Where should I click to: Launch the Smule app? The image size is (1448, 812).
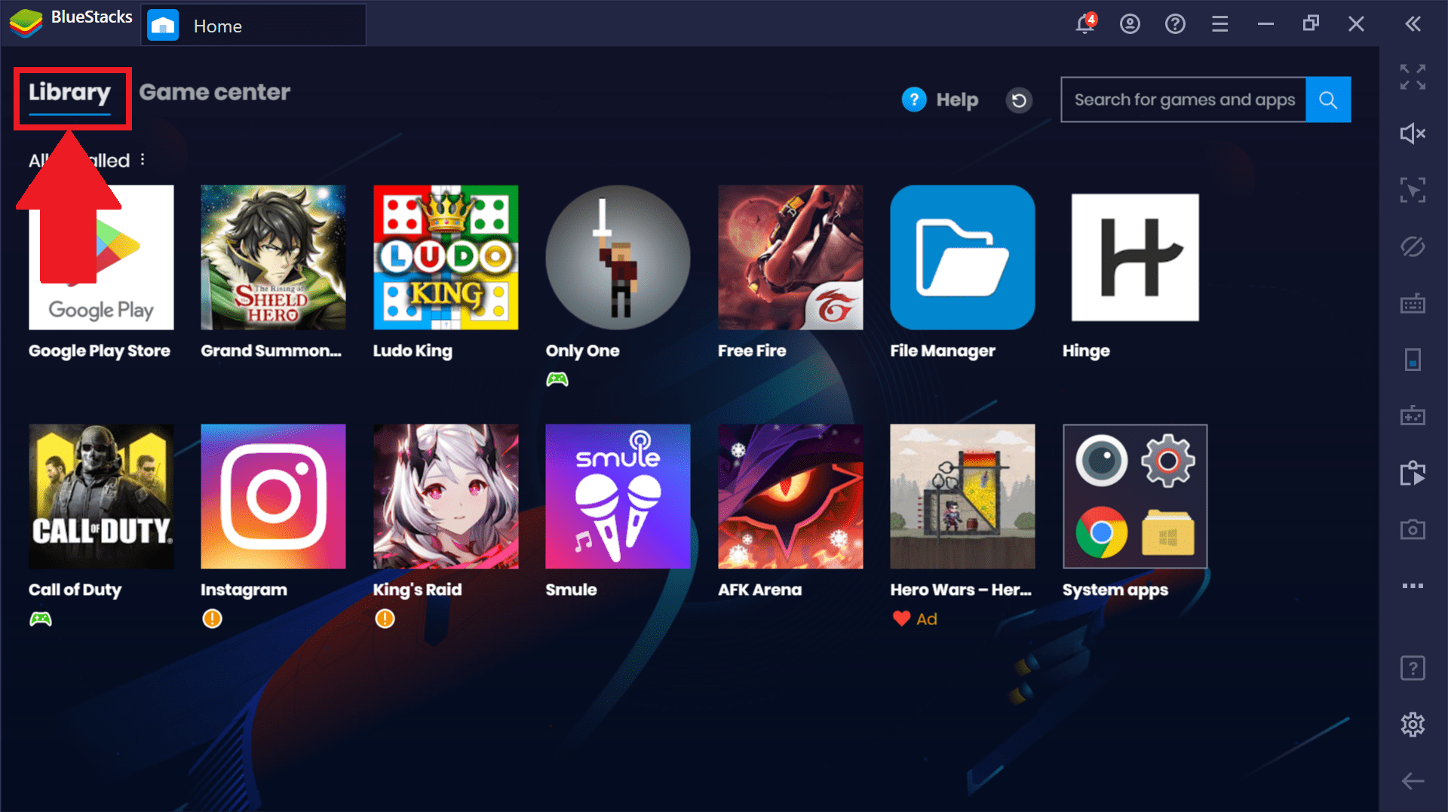pos(618,496)
